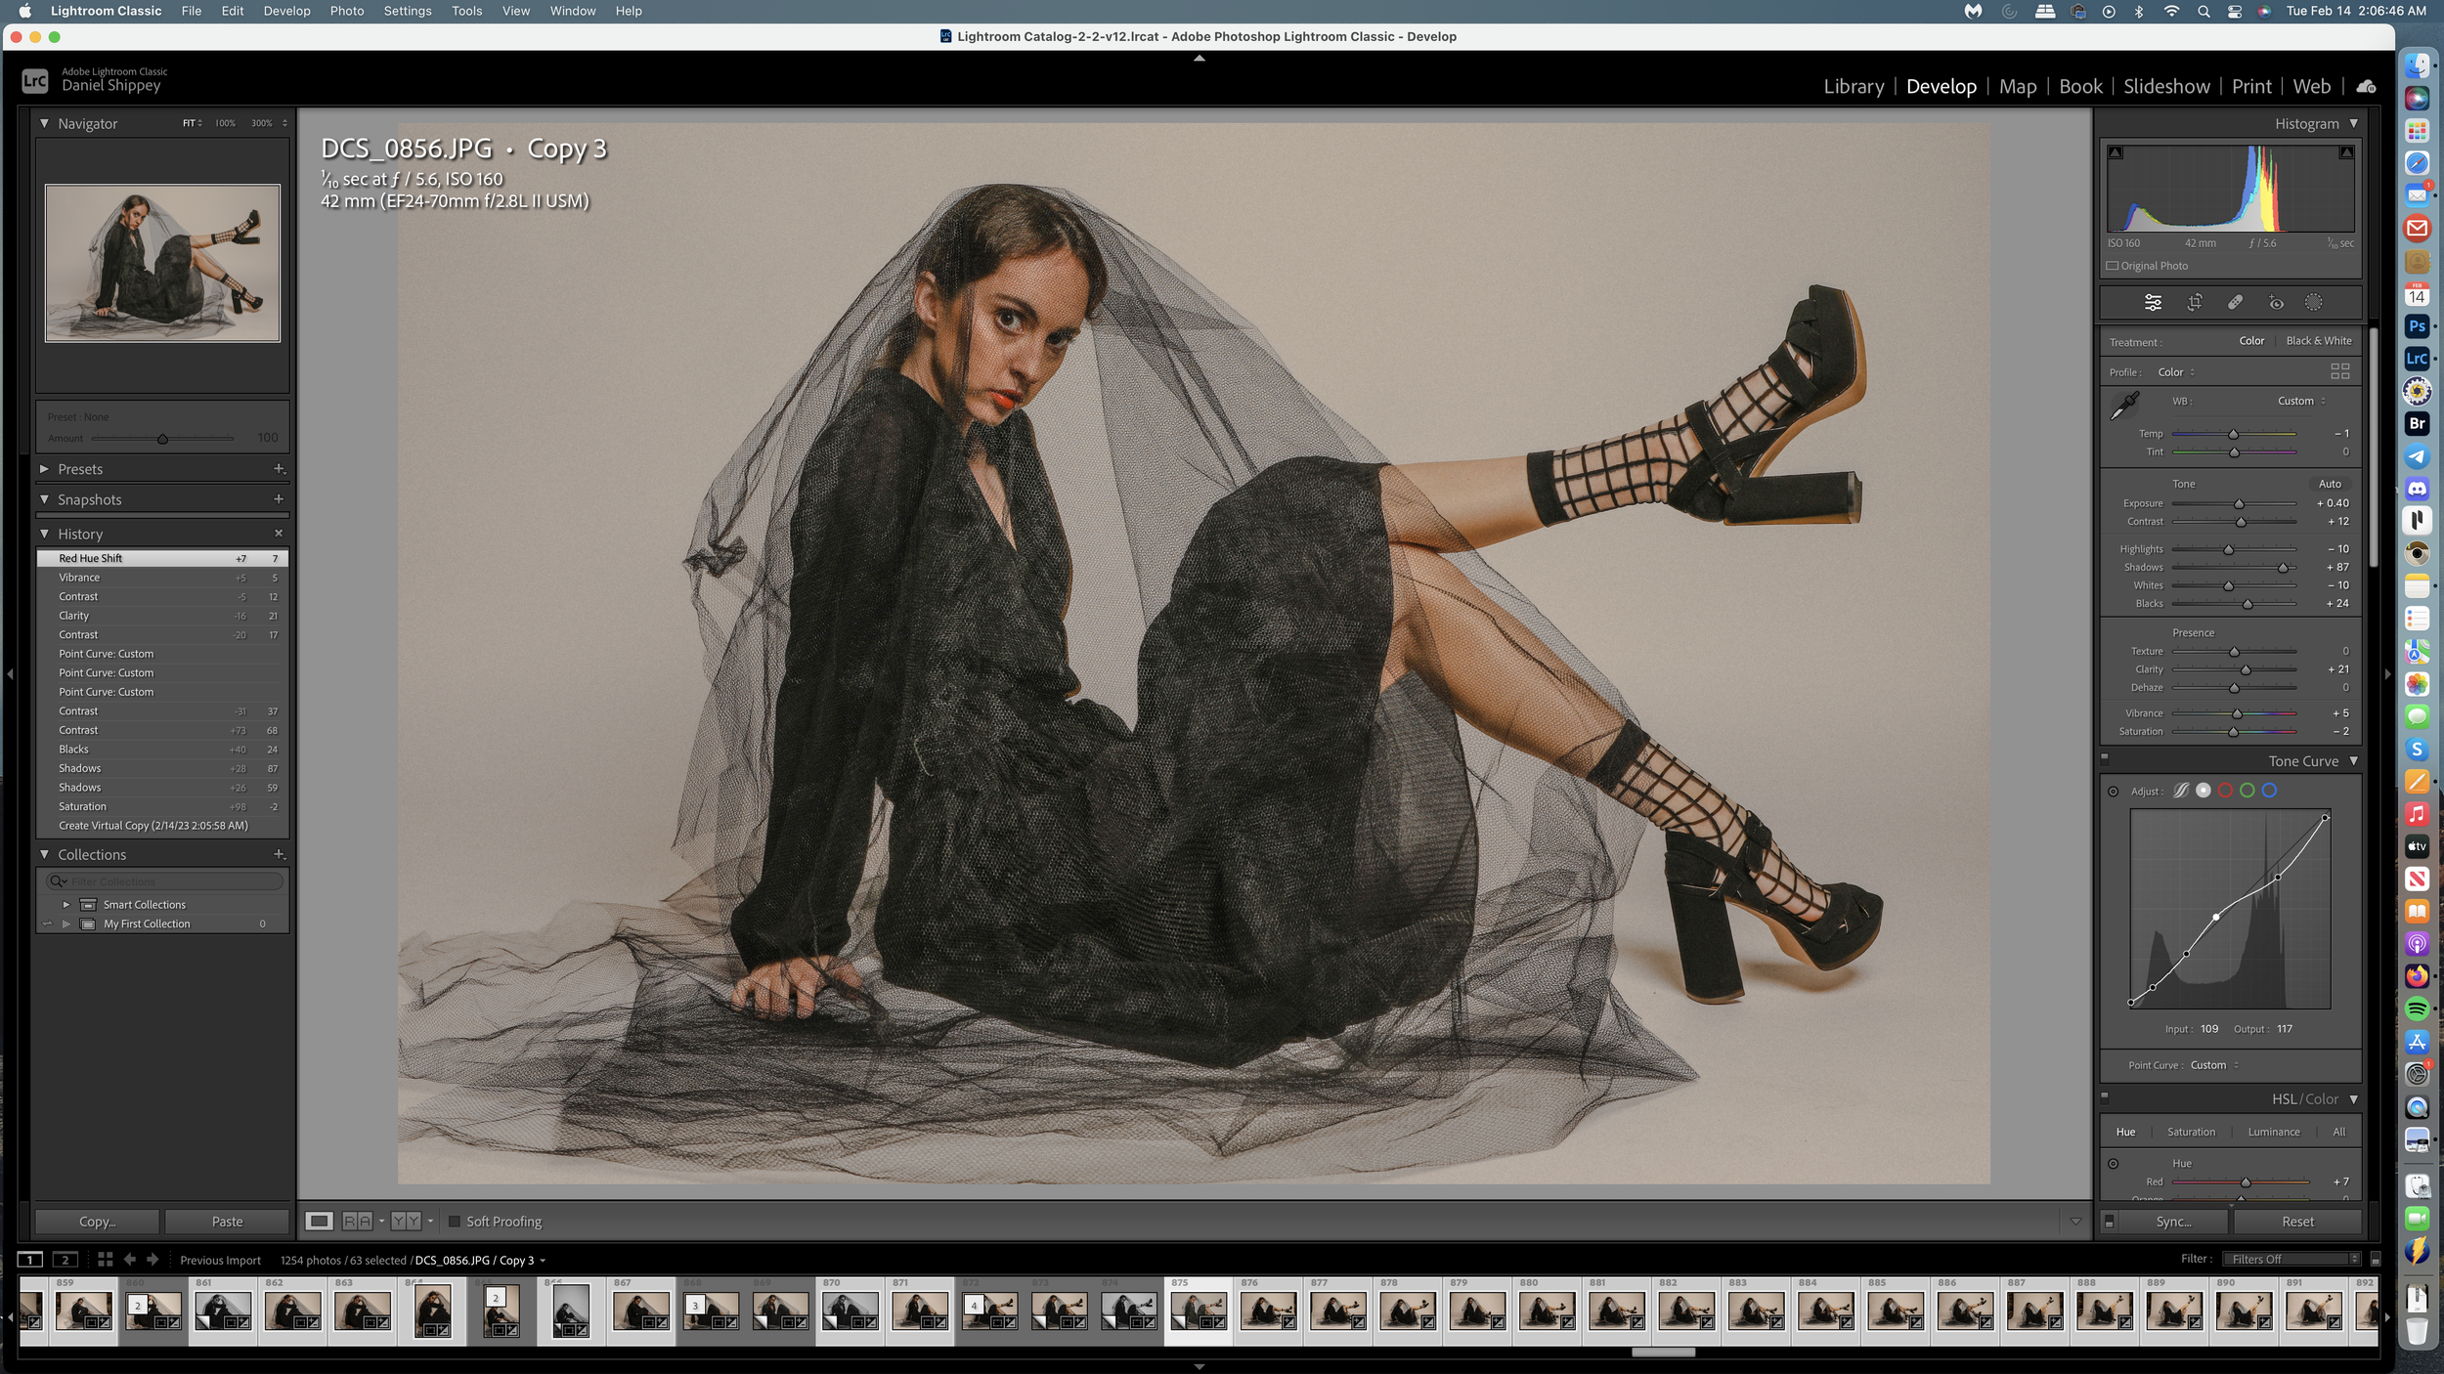Go back with filmstrip left arrow
The image size is (2444, 1374).
pyautogui.click(x=129, y=1261)
